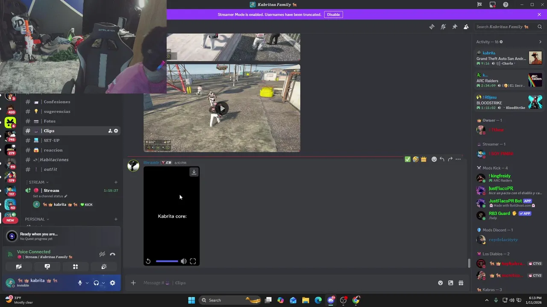Add a channel to PERSONAL category
Image resolution: width=547 pixels, height=307 pixels.
(x=116, y=219)
